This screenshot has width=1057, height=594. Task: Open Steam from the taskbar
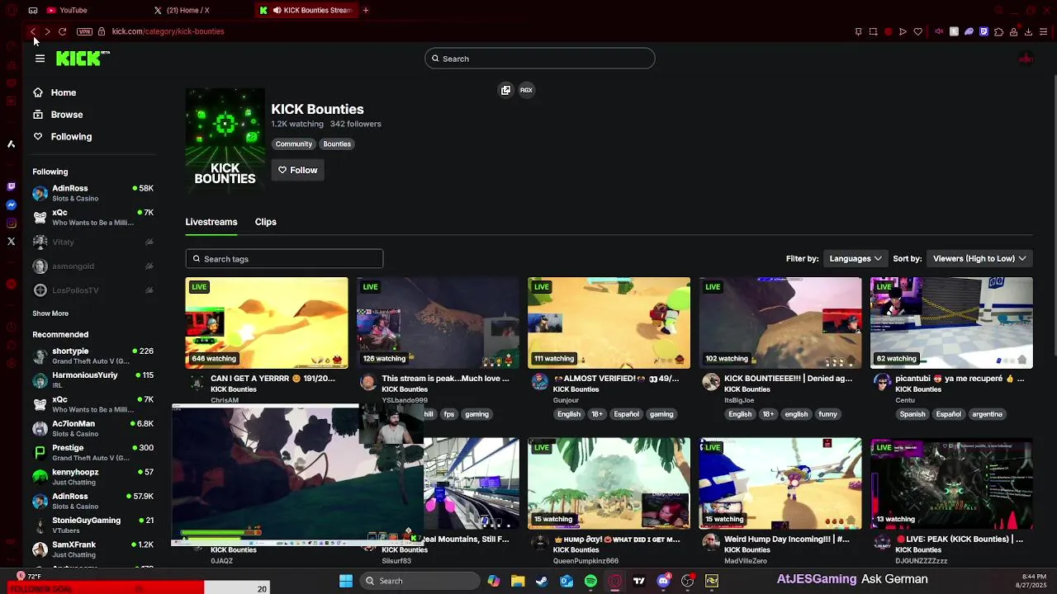coord(542,581)
